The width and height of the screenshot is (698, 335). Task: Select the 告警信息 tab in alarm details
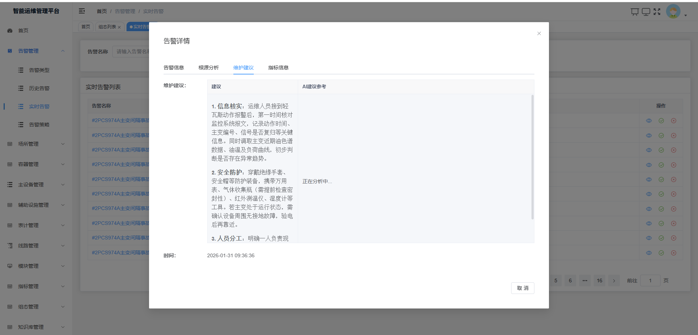tap(174, 68)
